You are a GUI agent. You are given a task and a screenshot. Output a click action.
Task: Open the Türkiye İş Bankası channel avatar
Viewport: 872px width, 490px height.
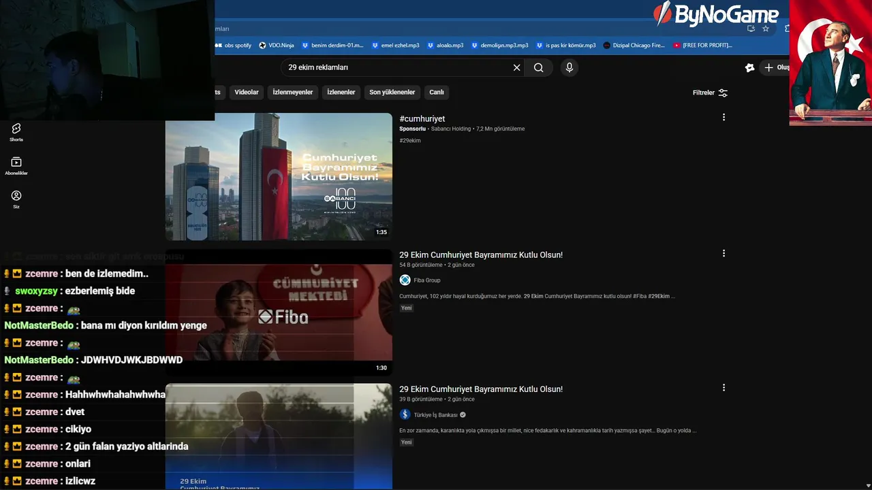point(405,414)
